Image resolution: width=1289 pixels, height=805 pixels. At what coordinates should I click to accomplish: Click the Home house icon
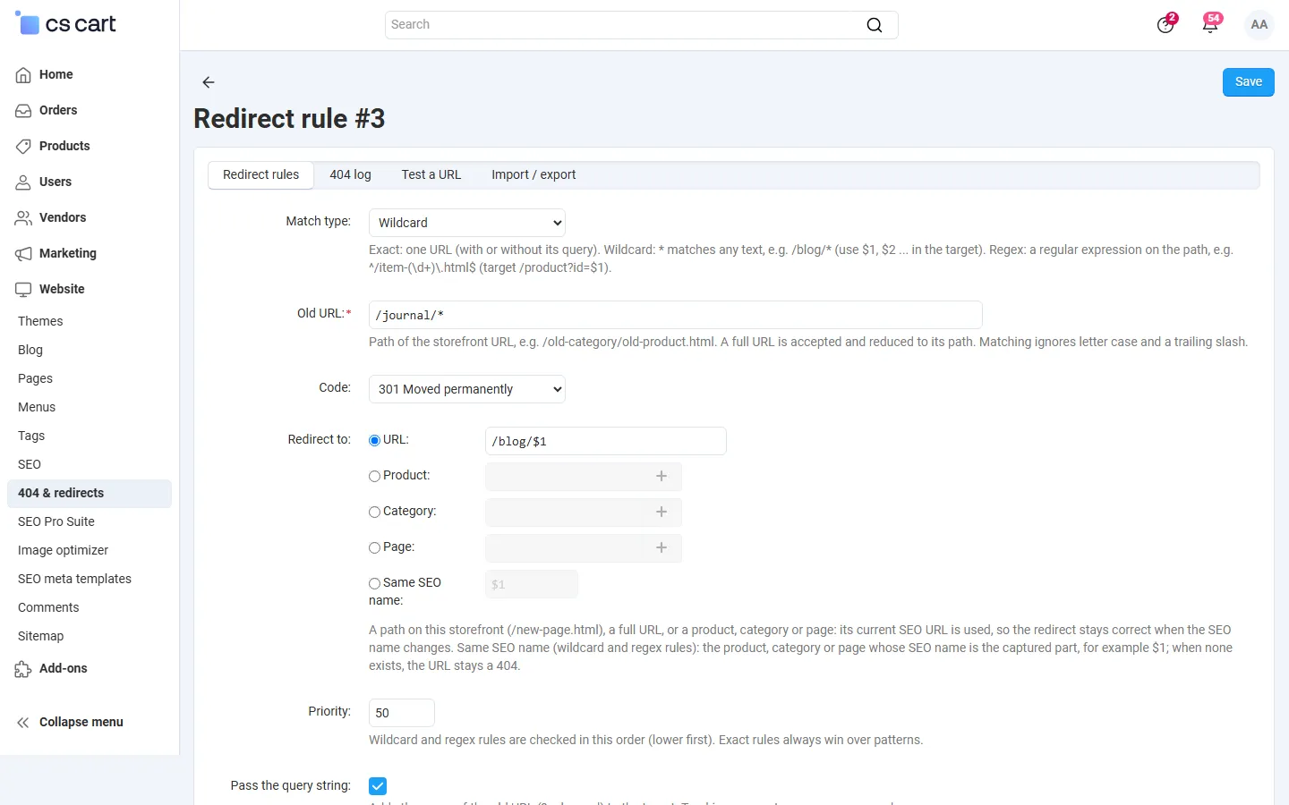(23, 75)
